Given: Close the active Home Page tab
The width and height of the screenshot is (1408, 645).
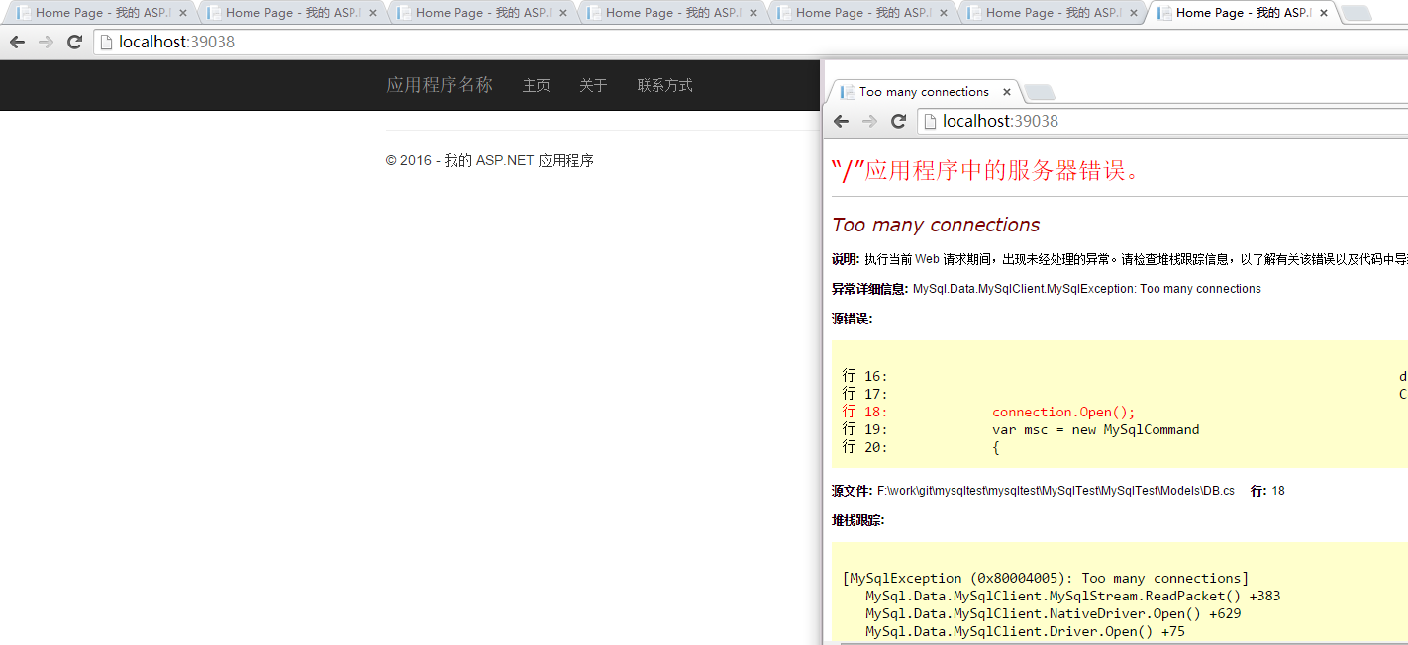Looking at the screenshot, I should [x=1323, y=13].
